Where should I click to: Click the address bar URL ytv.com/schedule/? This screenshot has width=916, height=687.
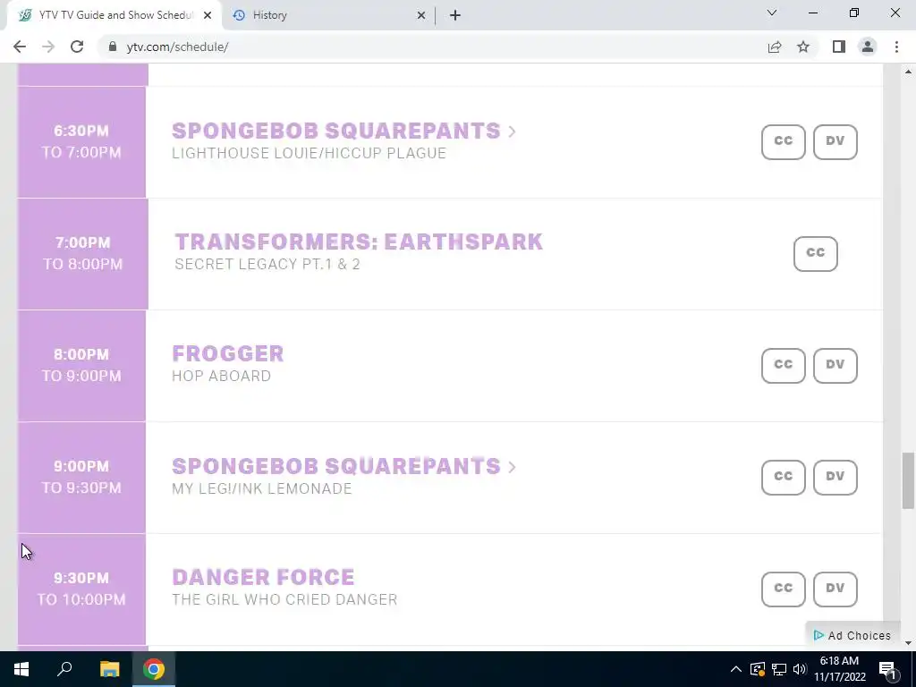[x=178, y=47]
